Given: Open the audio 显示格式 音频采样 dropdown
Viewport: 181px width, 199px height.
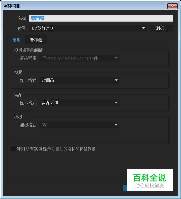Looking at the screenshot, I should click(79, 103).
